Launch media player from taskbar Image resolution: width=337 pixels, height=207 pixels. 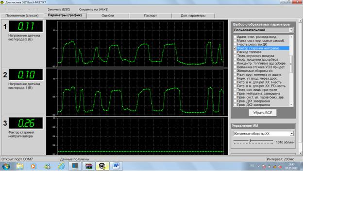(x=34, y=166)
